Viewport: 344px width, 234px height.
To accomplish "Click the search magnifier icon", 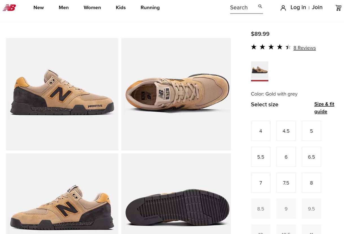I will (x=260, y=6).
